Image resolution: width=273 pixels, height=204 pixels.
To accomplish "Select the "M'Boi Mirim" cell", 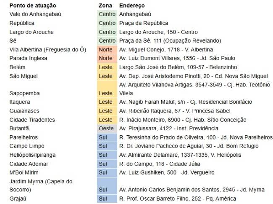I will (24, 172).
